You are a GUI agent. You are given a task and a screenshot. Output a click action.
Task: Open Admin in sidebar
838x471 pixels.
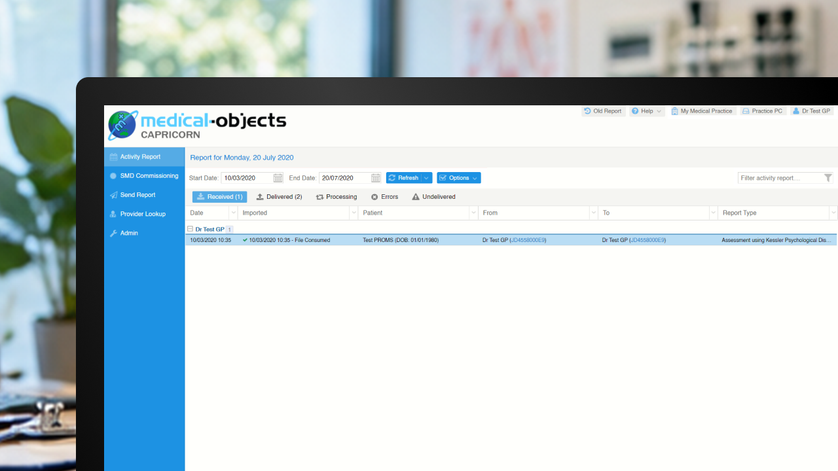click(x=145, y=233)
